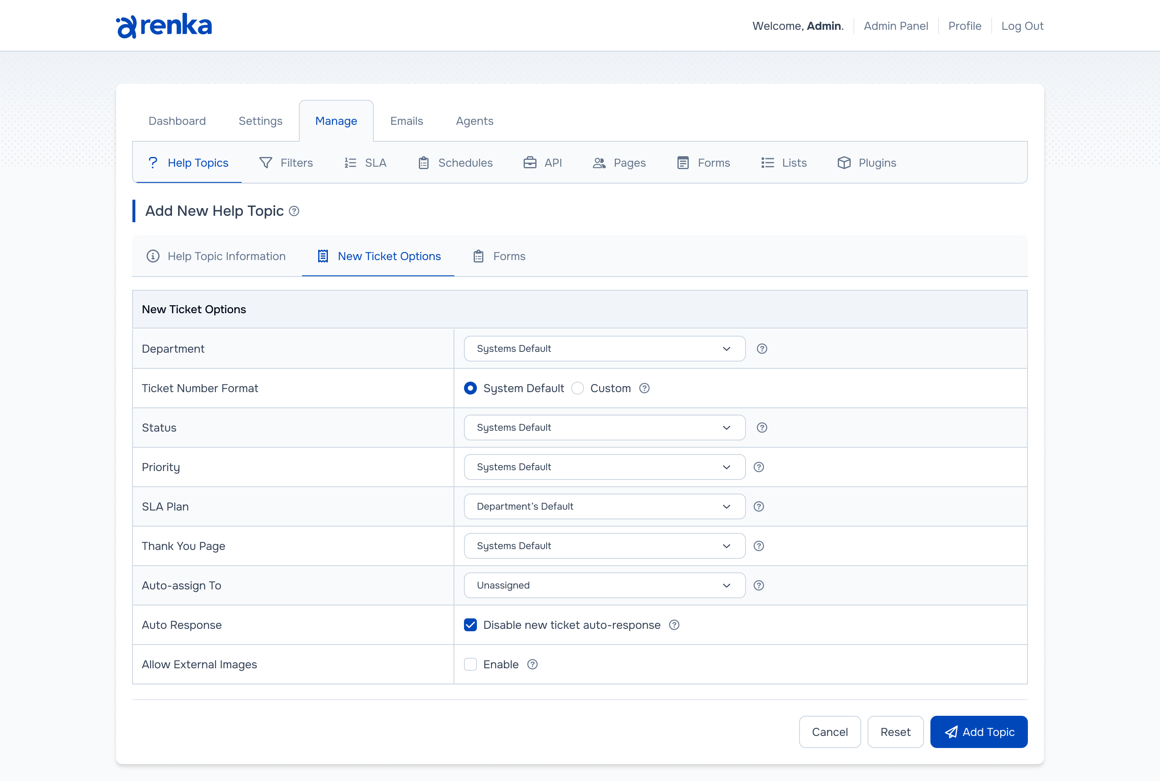Click the Pages people icon
This screenshot has height=781, width=1160.
point(599,163)
